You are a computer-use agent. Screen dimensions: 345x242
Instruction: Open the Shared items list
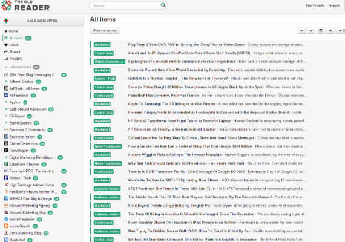click(x=15, y=51)
